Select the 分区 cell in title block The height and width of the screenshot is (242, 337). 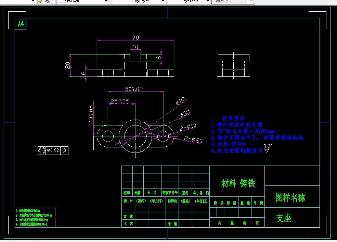click(152, 193)
